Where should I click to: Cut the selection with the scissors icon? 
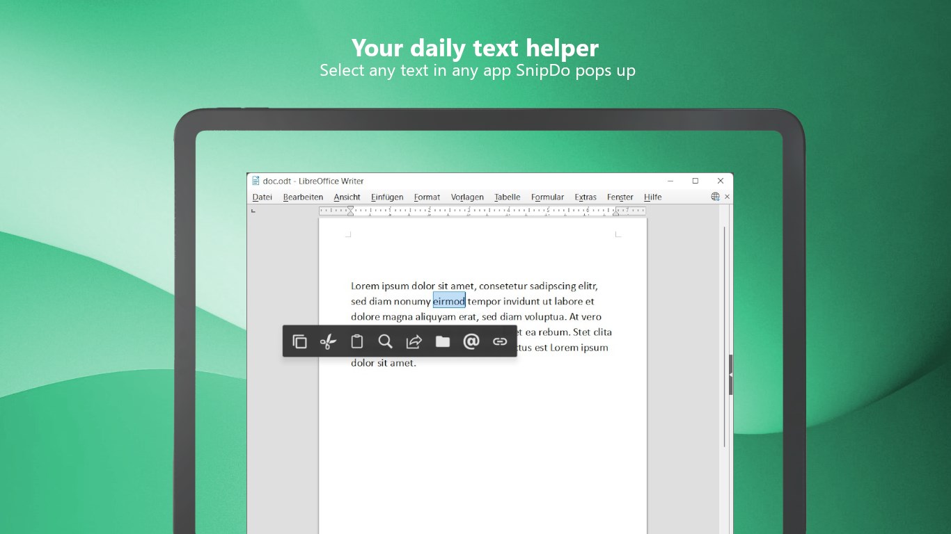coord(328,341)
